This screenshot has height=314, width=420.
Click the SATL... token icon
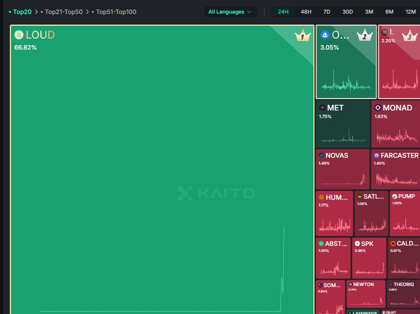(360, 197)
